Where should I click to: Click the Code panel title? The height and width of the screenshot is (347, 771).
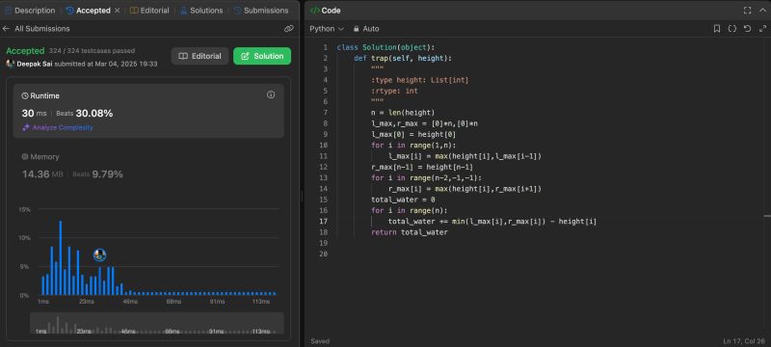coord(331,11)
